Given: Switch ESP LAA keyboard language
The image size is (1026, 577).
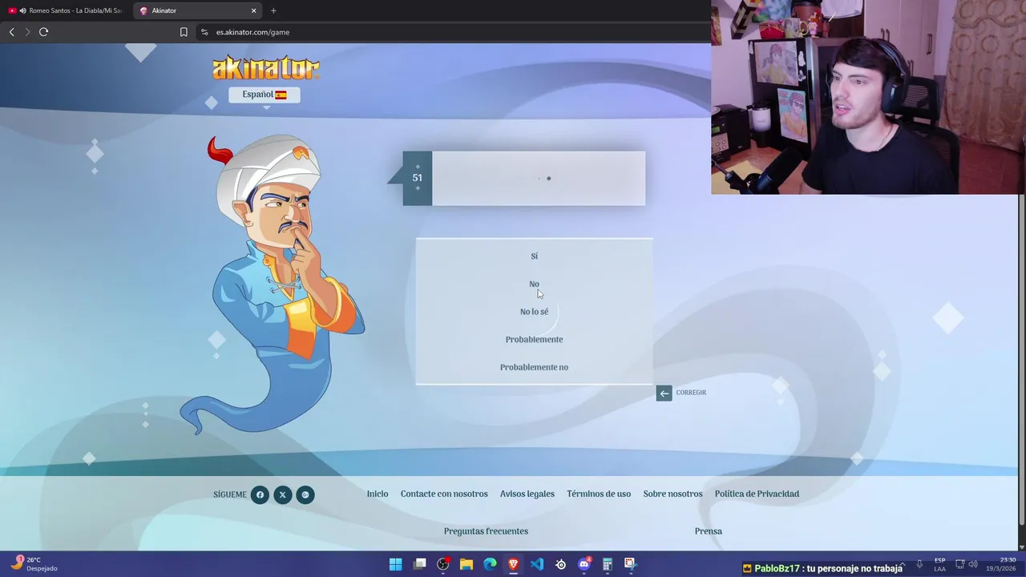Looking at the screenshot, I should 939,564.
